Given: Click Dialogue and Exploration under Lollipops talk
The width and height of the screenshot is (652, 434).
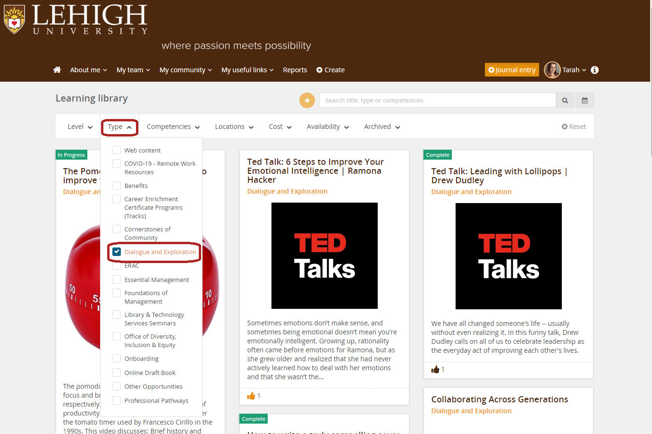Looking at the screenshot, I should (471, 192).
